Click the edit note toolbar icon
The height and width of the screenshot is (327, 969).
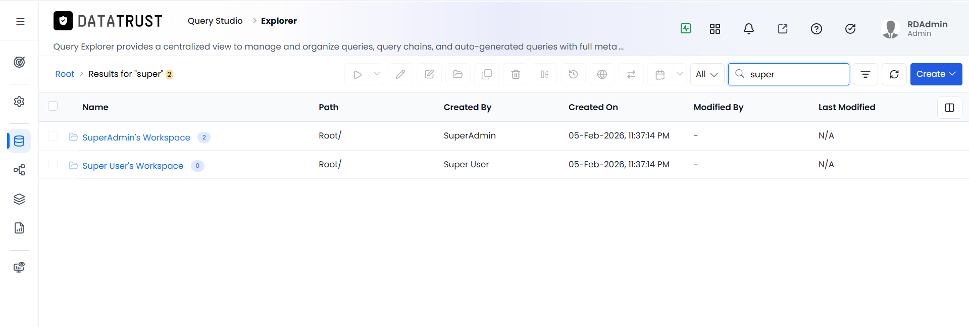click(429, 74)
